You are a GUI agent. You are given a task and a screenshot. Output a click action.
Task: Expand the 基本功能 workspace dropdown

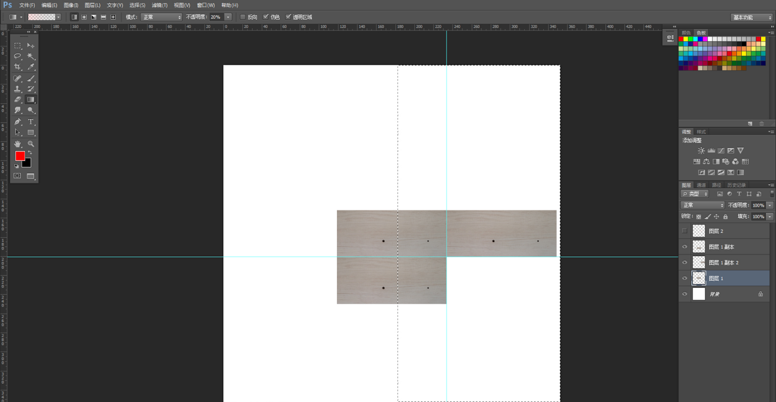point(751,17)
